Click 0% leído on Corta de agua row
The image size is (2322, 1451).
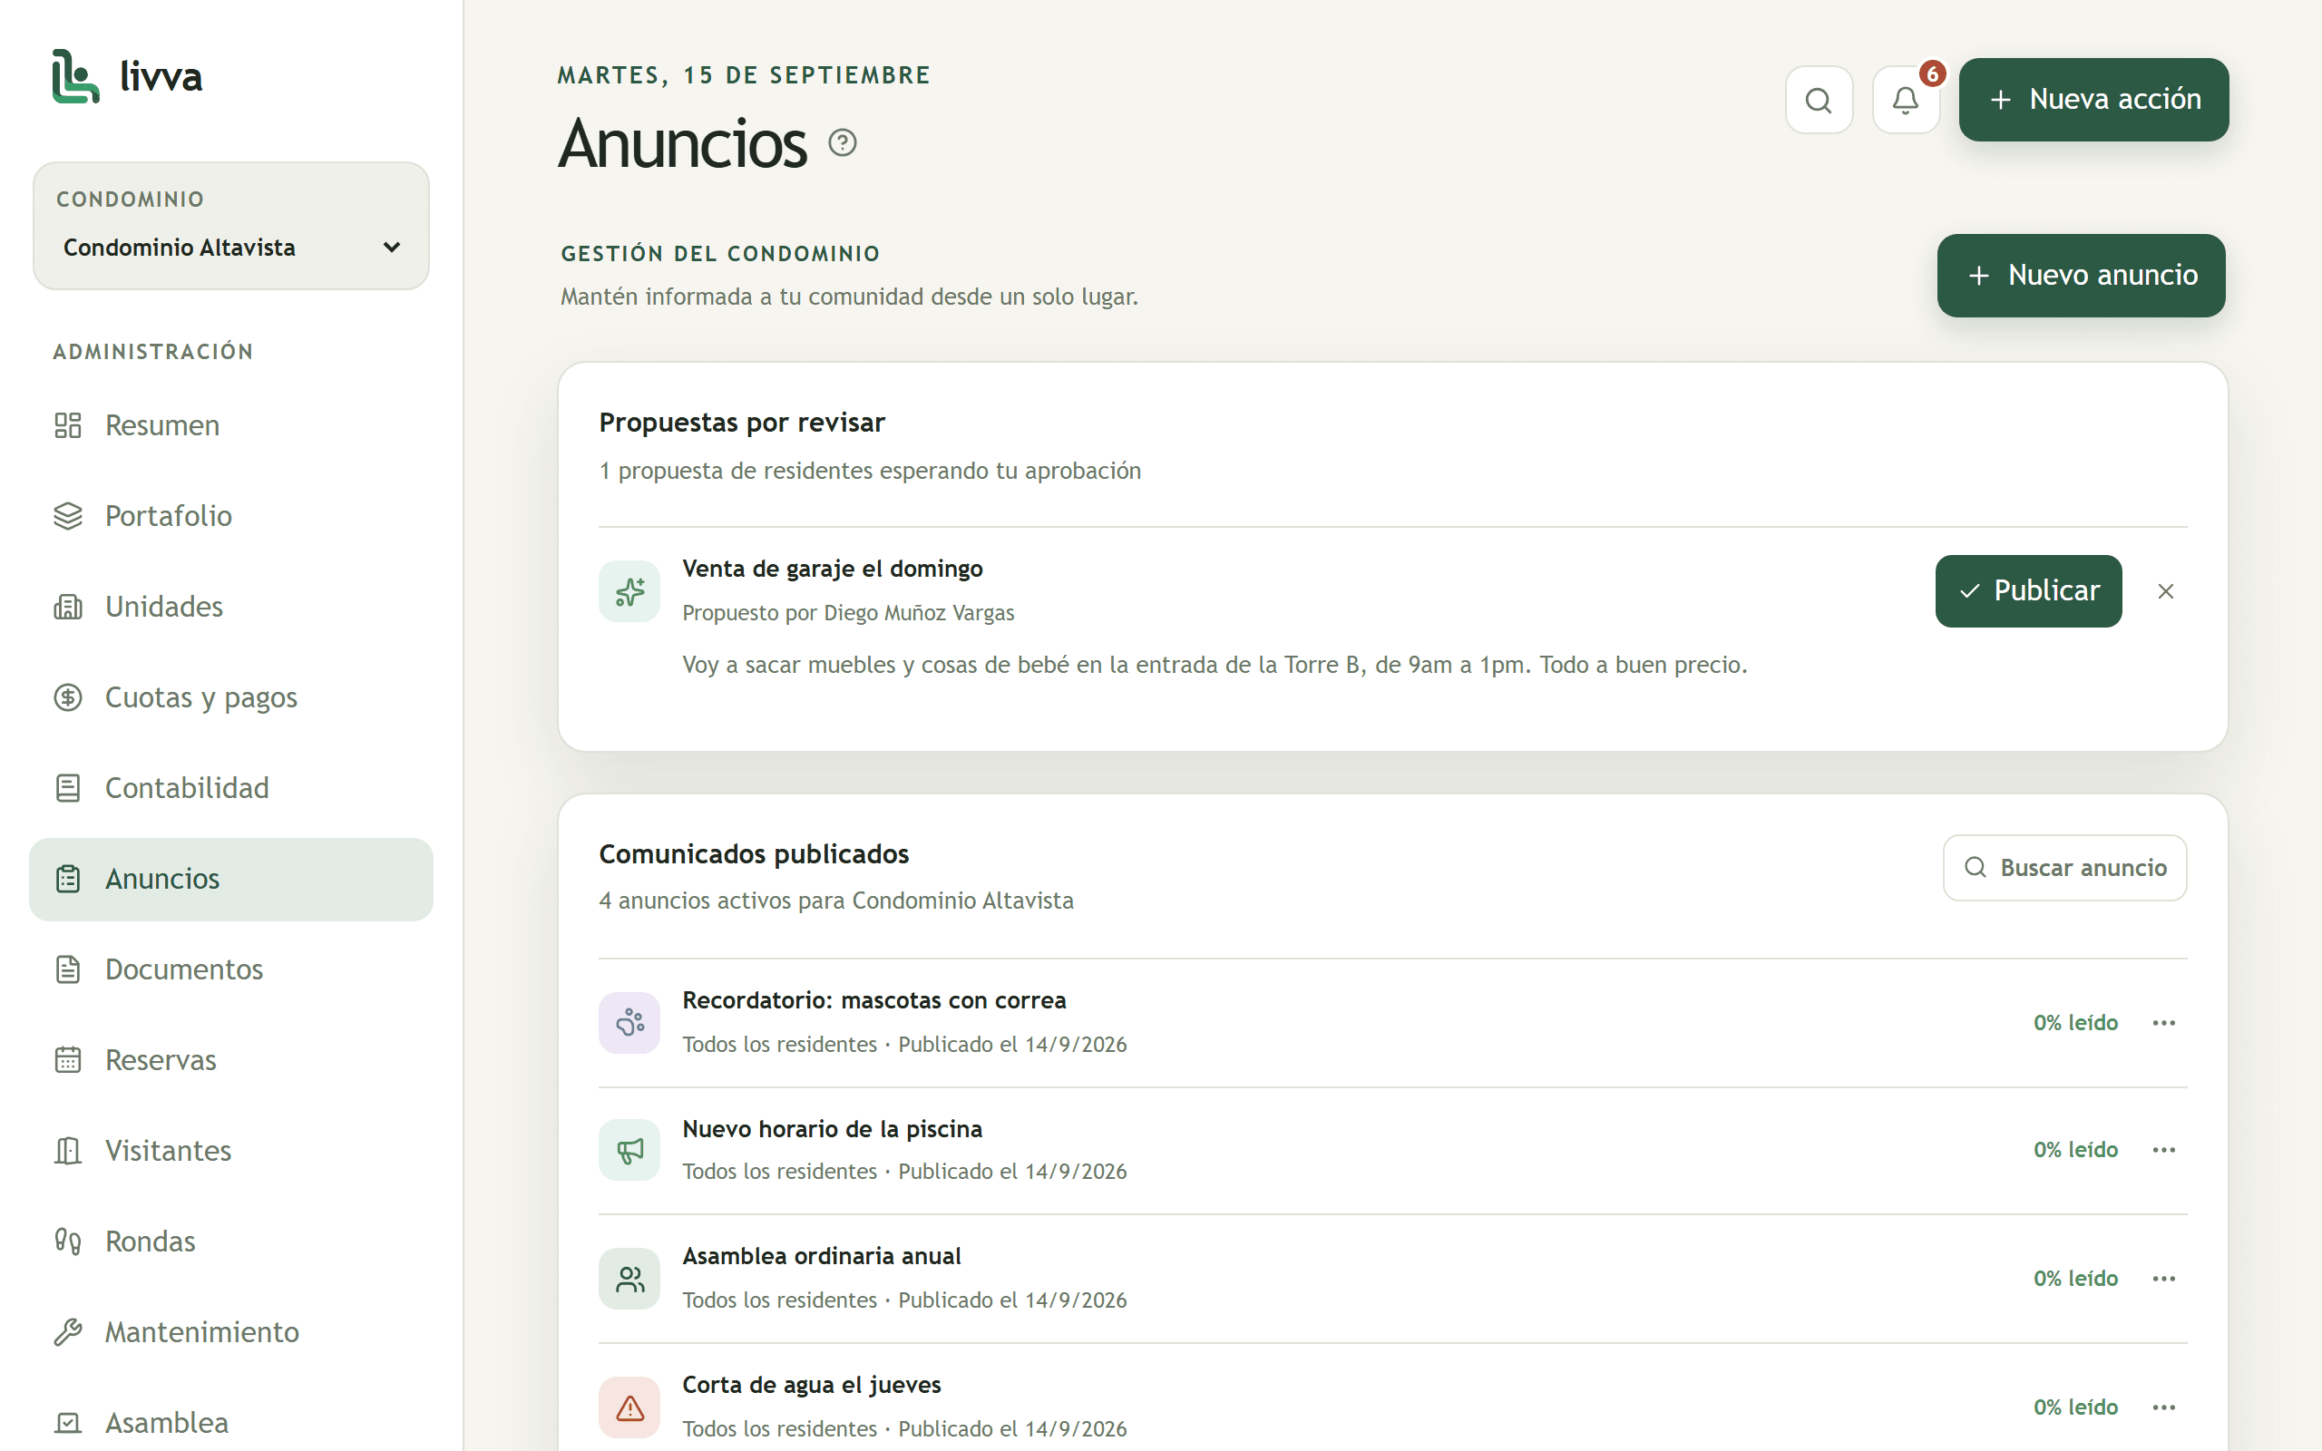2075,1407
